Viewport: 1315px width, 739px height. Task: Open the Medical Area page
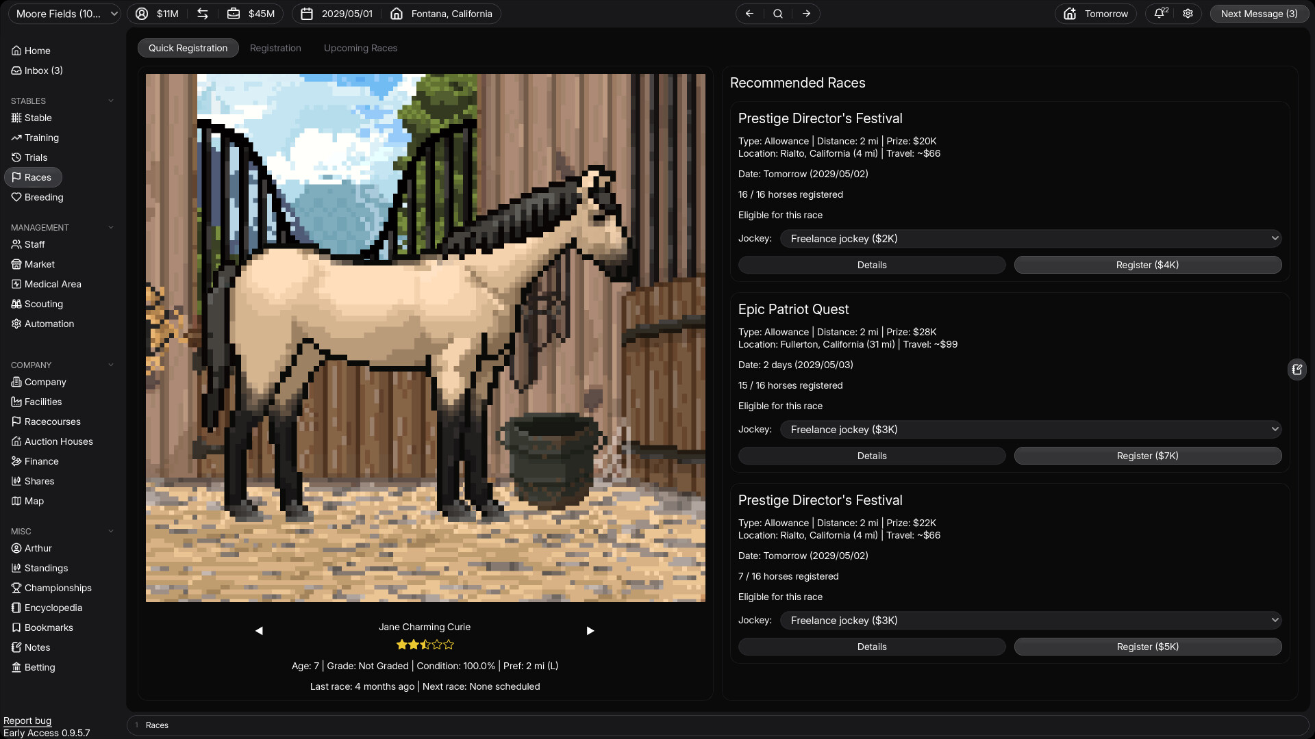tap(46, 284)
